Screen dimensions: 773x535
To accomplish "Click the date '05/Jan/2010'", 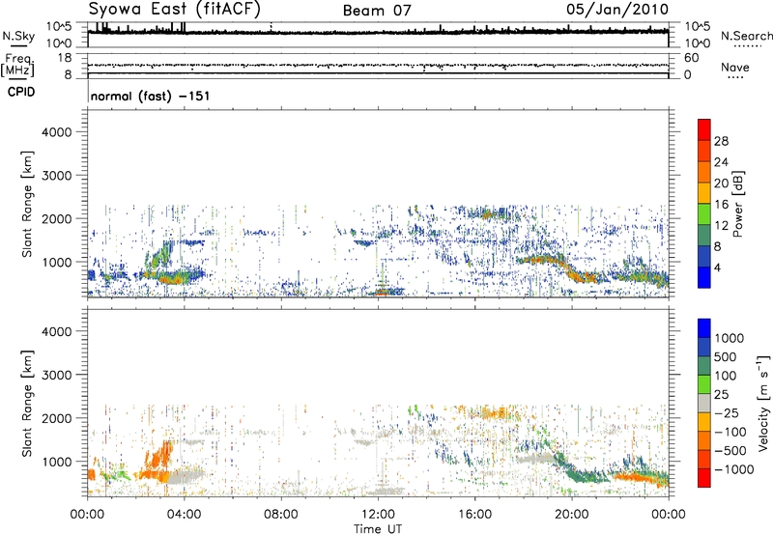I will coord(617,10).
